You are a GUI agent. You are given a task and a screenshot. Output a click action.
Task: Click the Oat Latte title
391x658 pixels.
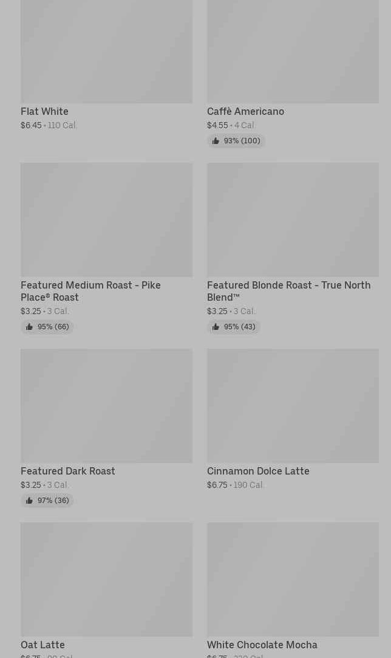point(42,645)
